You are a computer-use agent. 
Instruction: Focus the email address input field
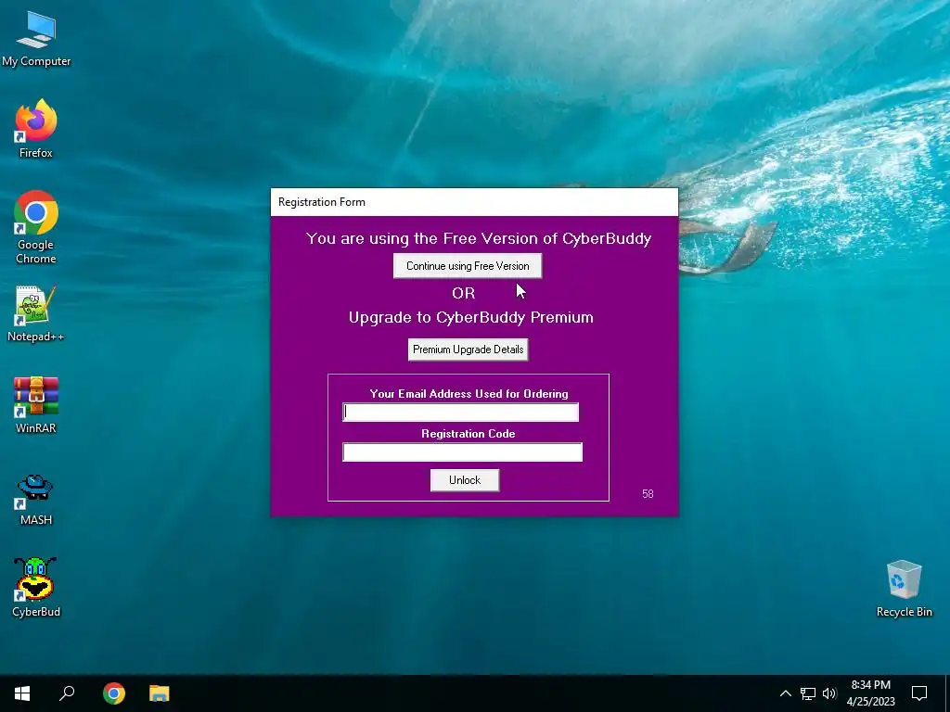pos(460,413)
